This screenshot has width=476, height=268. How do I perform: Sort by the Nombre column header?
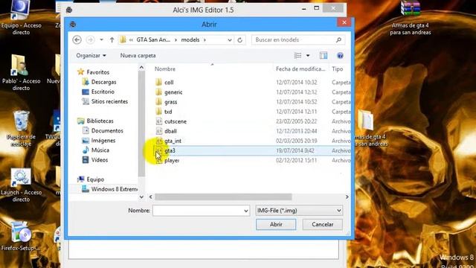pyautogui.click(x=165, y=69)
